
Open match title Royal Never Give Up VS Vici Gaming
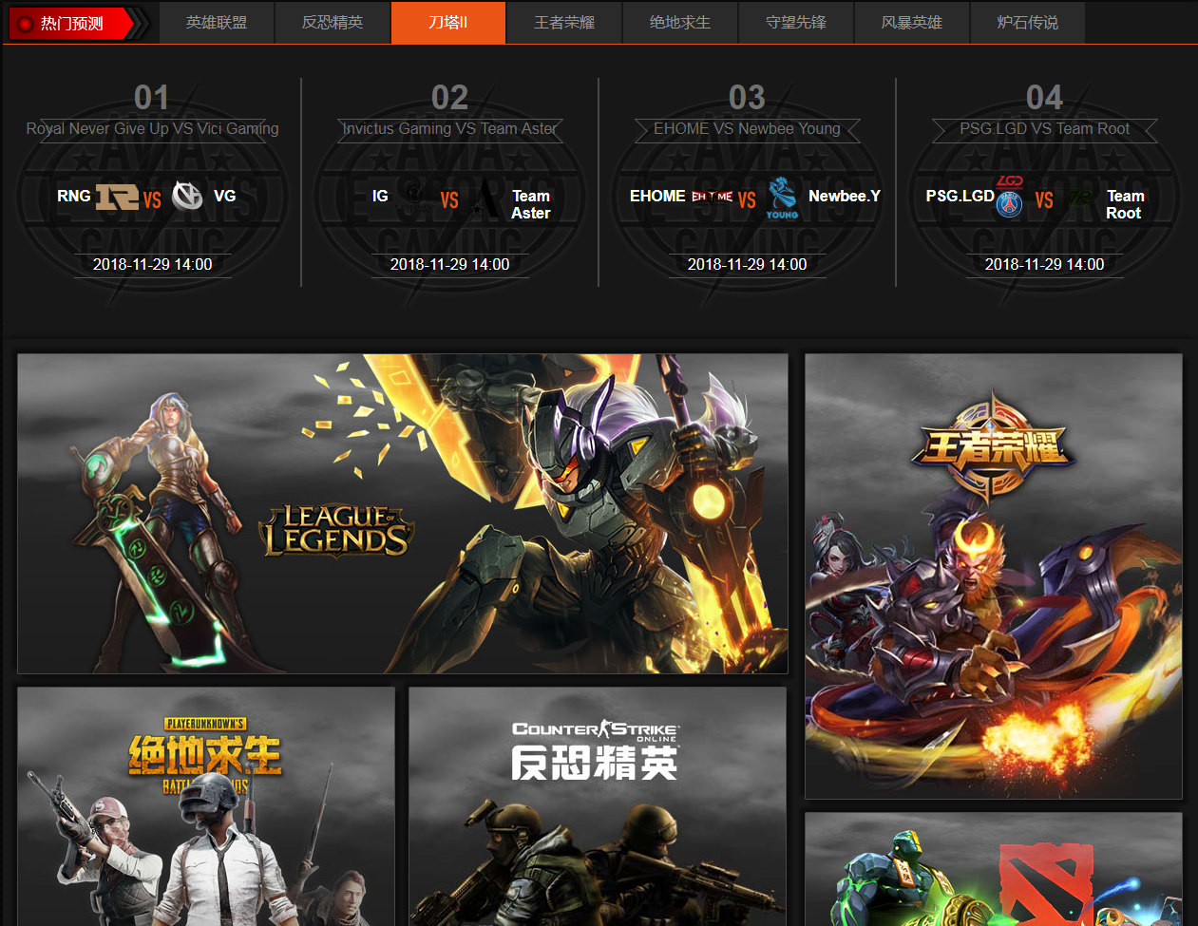click(152, 128)
